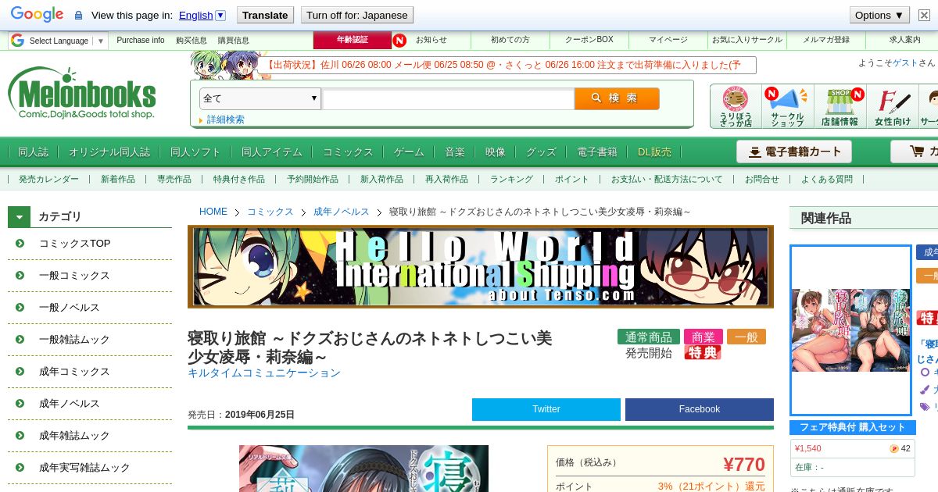
Task: Click the 店舗情報 shop icon
Action: [840, 106]
